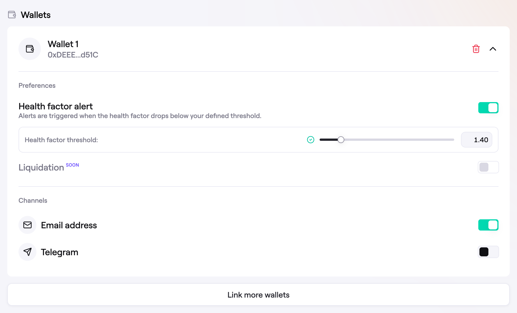Click the Wallets header icon

click(12, 15)
